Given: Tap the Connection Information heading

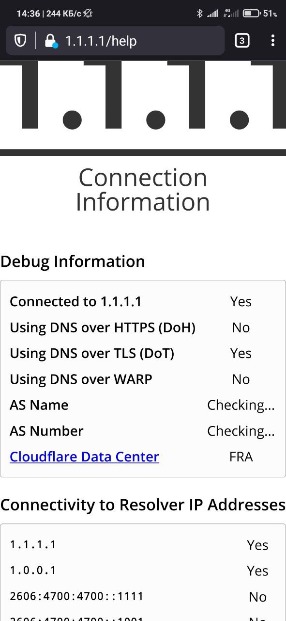Looking at the screenshot, I should [x=143, y=190].
